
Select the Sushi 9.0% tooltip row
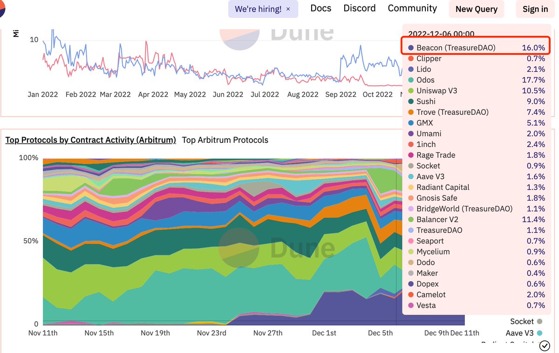point(477,101)
